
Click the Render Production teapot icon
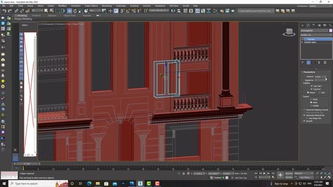(233, 11)
